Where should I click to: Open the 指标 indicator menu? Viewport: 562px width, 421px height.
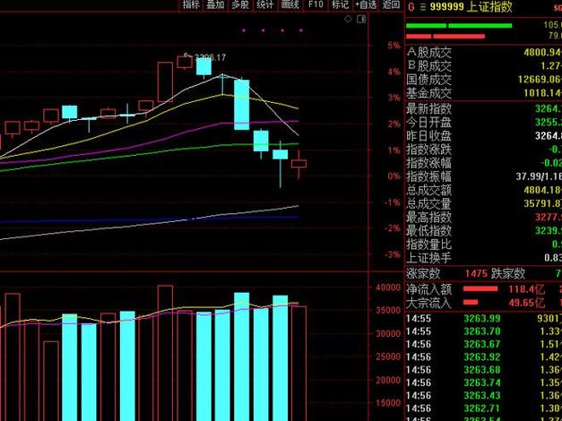pos(191,4)
